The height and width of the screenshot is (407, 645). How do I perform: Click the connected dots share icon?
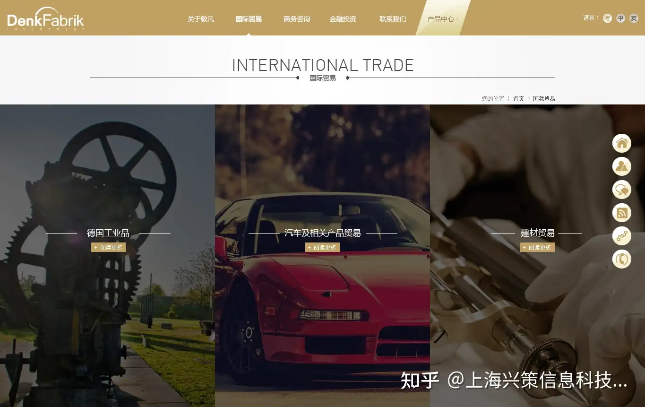point(621,236)
